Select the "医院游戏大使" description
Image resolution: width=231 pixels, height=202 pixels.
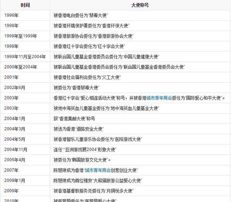pos(98,139)
